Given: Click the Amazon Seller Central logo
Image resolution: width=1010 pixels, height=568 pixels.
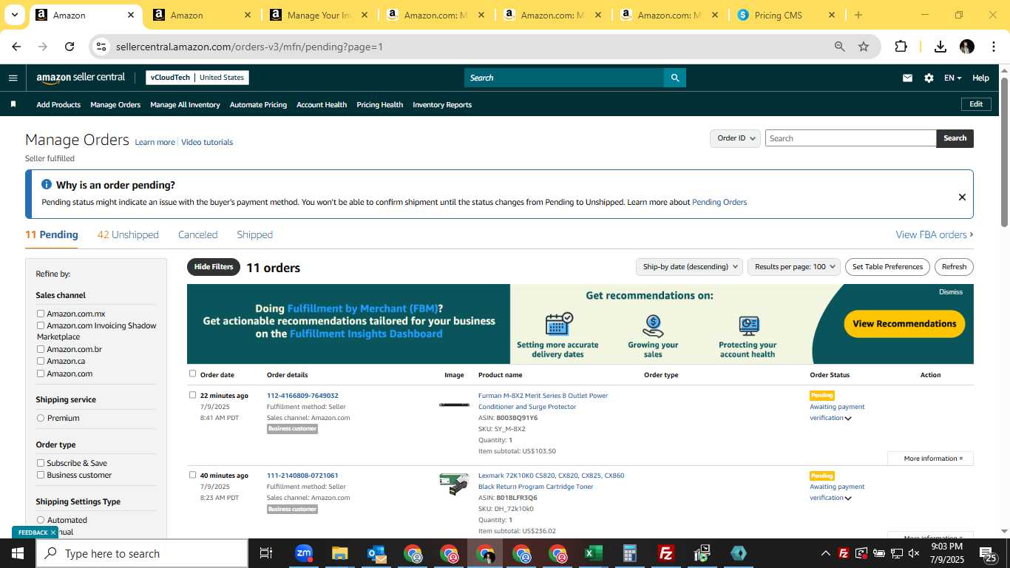Looking at the screenshot, I should point(81,78).
